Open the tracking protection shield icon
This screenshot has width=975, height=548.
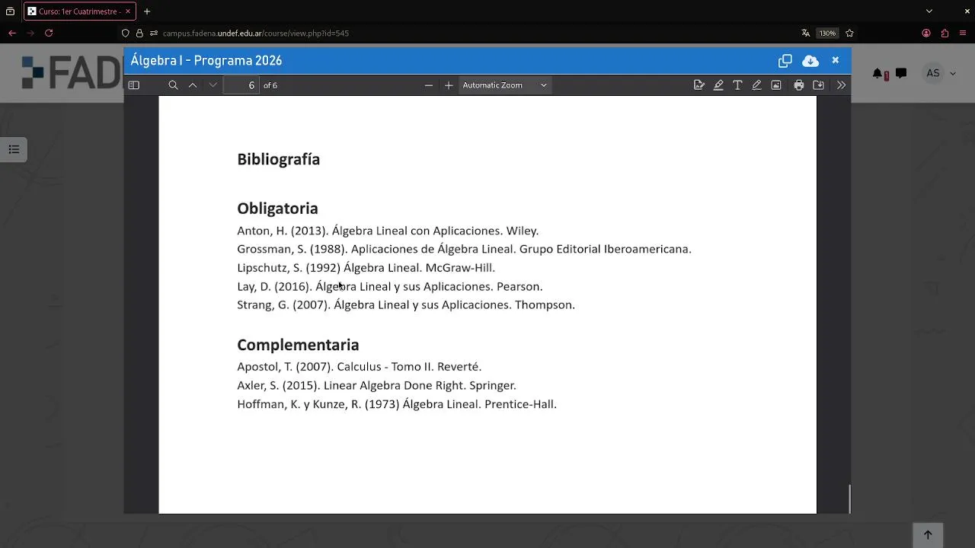click(x=126, y=33)
